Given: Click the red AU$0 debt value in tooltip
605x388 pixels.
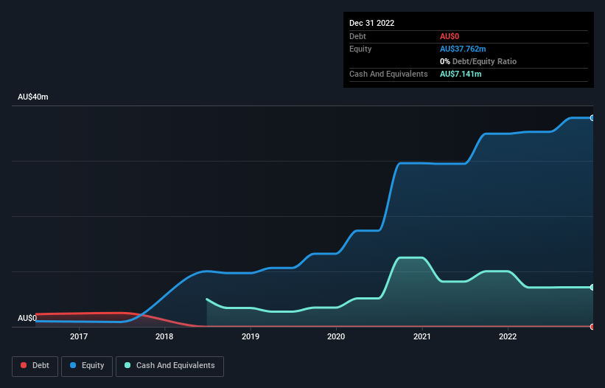Looking at the screenshot, I should tap(450, 36).
